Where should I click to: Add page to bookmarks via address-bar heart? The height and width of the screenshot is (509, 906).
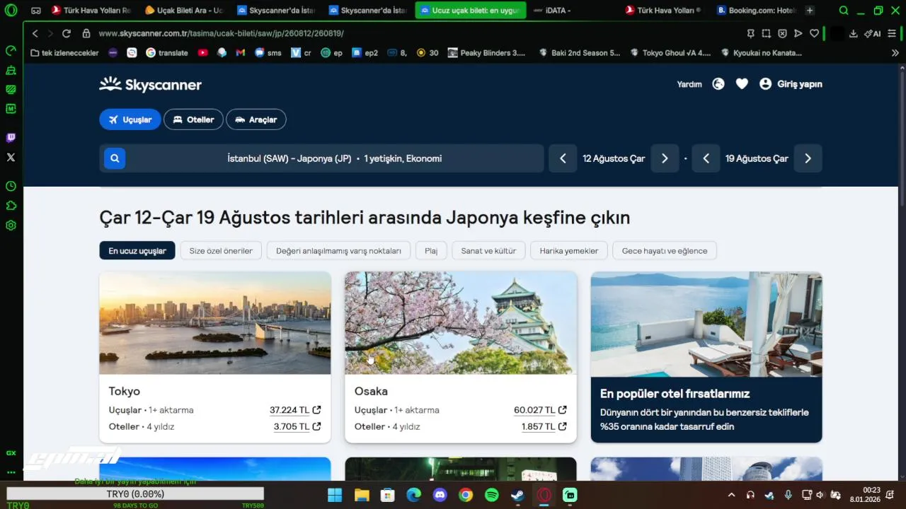click(814, 33)
